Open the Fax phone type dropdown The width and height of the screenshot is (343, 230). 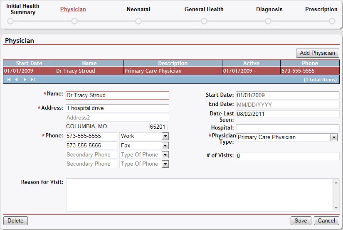[165, 146]
